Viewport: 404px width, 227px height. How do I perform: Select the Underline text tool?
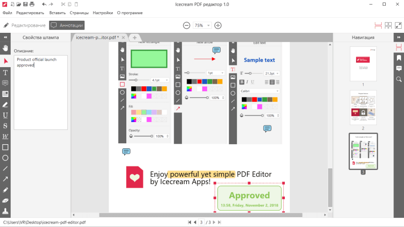(x=5, y=116)
